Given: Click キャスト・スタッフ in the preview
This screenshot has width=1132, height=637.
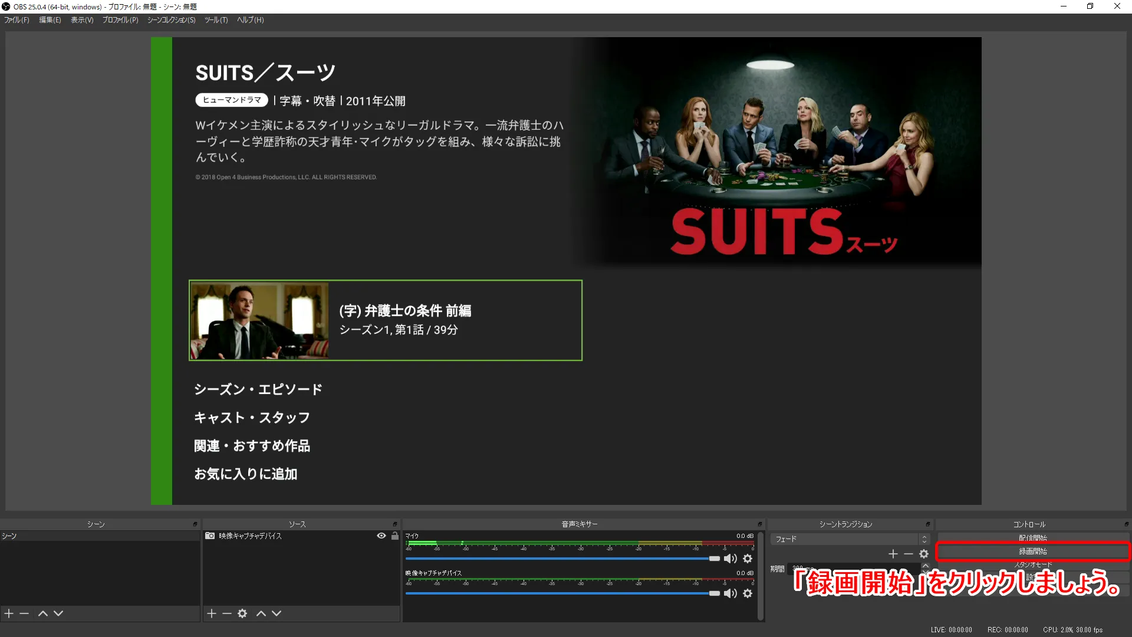Looking at the screenshot, I should [x=252, y=418].
